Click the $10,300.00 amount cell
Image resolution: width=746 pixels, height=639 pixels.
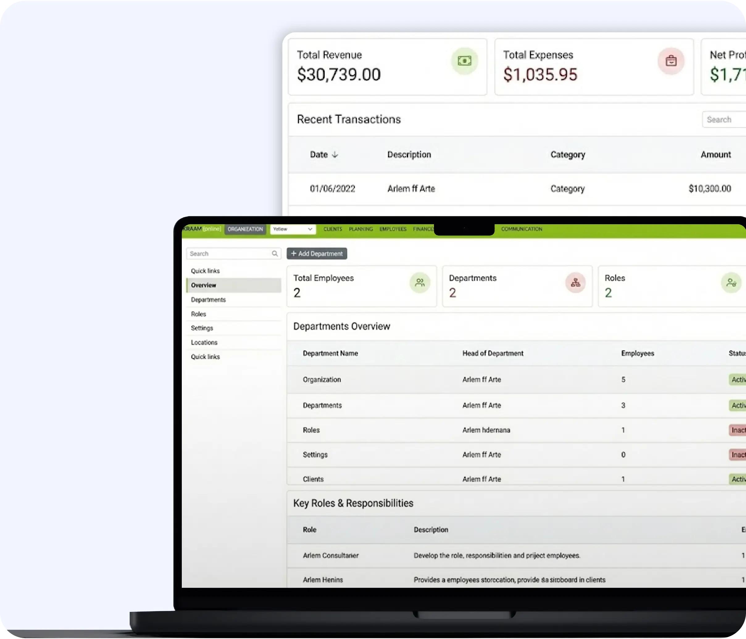710,189
